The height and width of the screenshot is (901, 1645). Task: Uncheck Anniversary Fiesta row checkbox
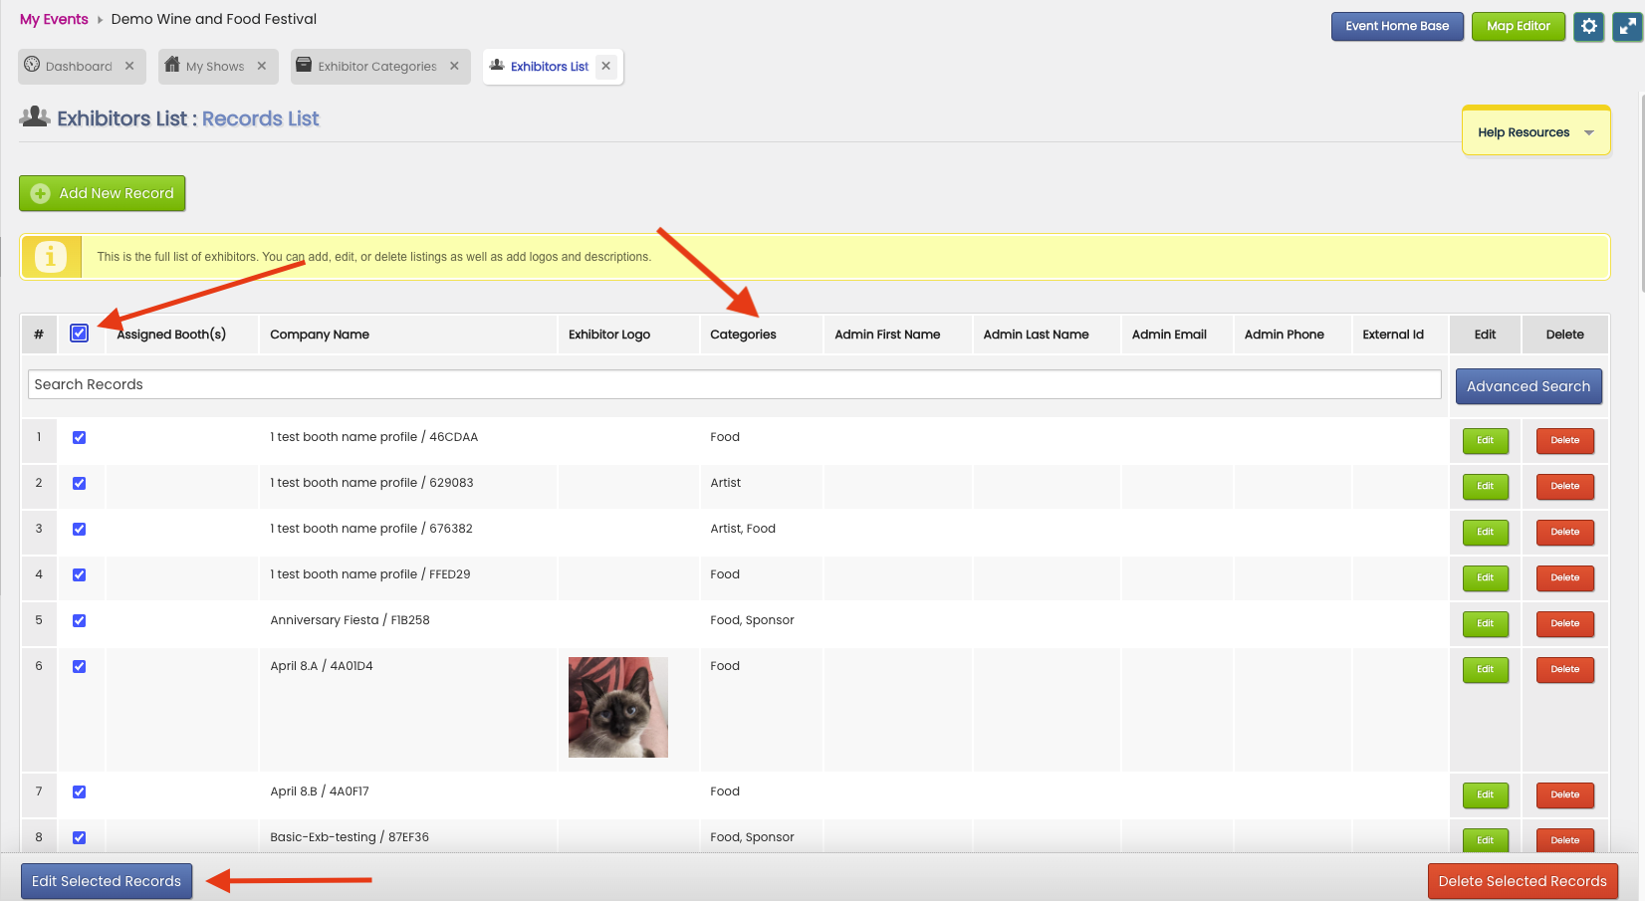pos(80,620)
